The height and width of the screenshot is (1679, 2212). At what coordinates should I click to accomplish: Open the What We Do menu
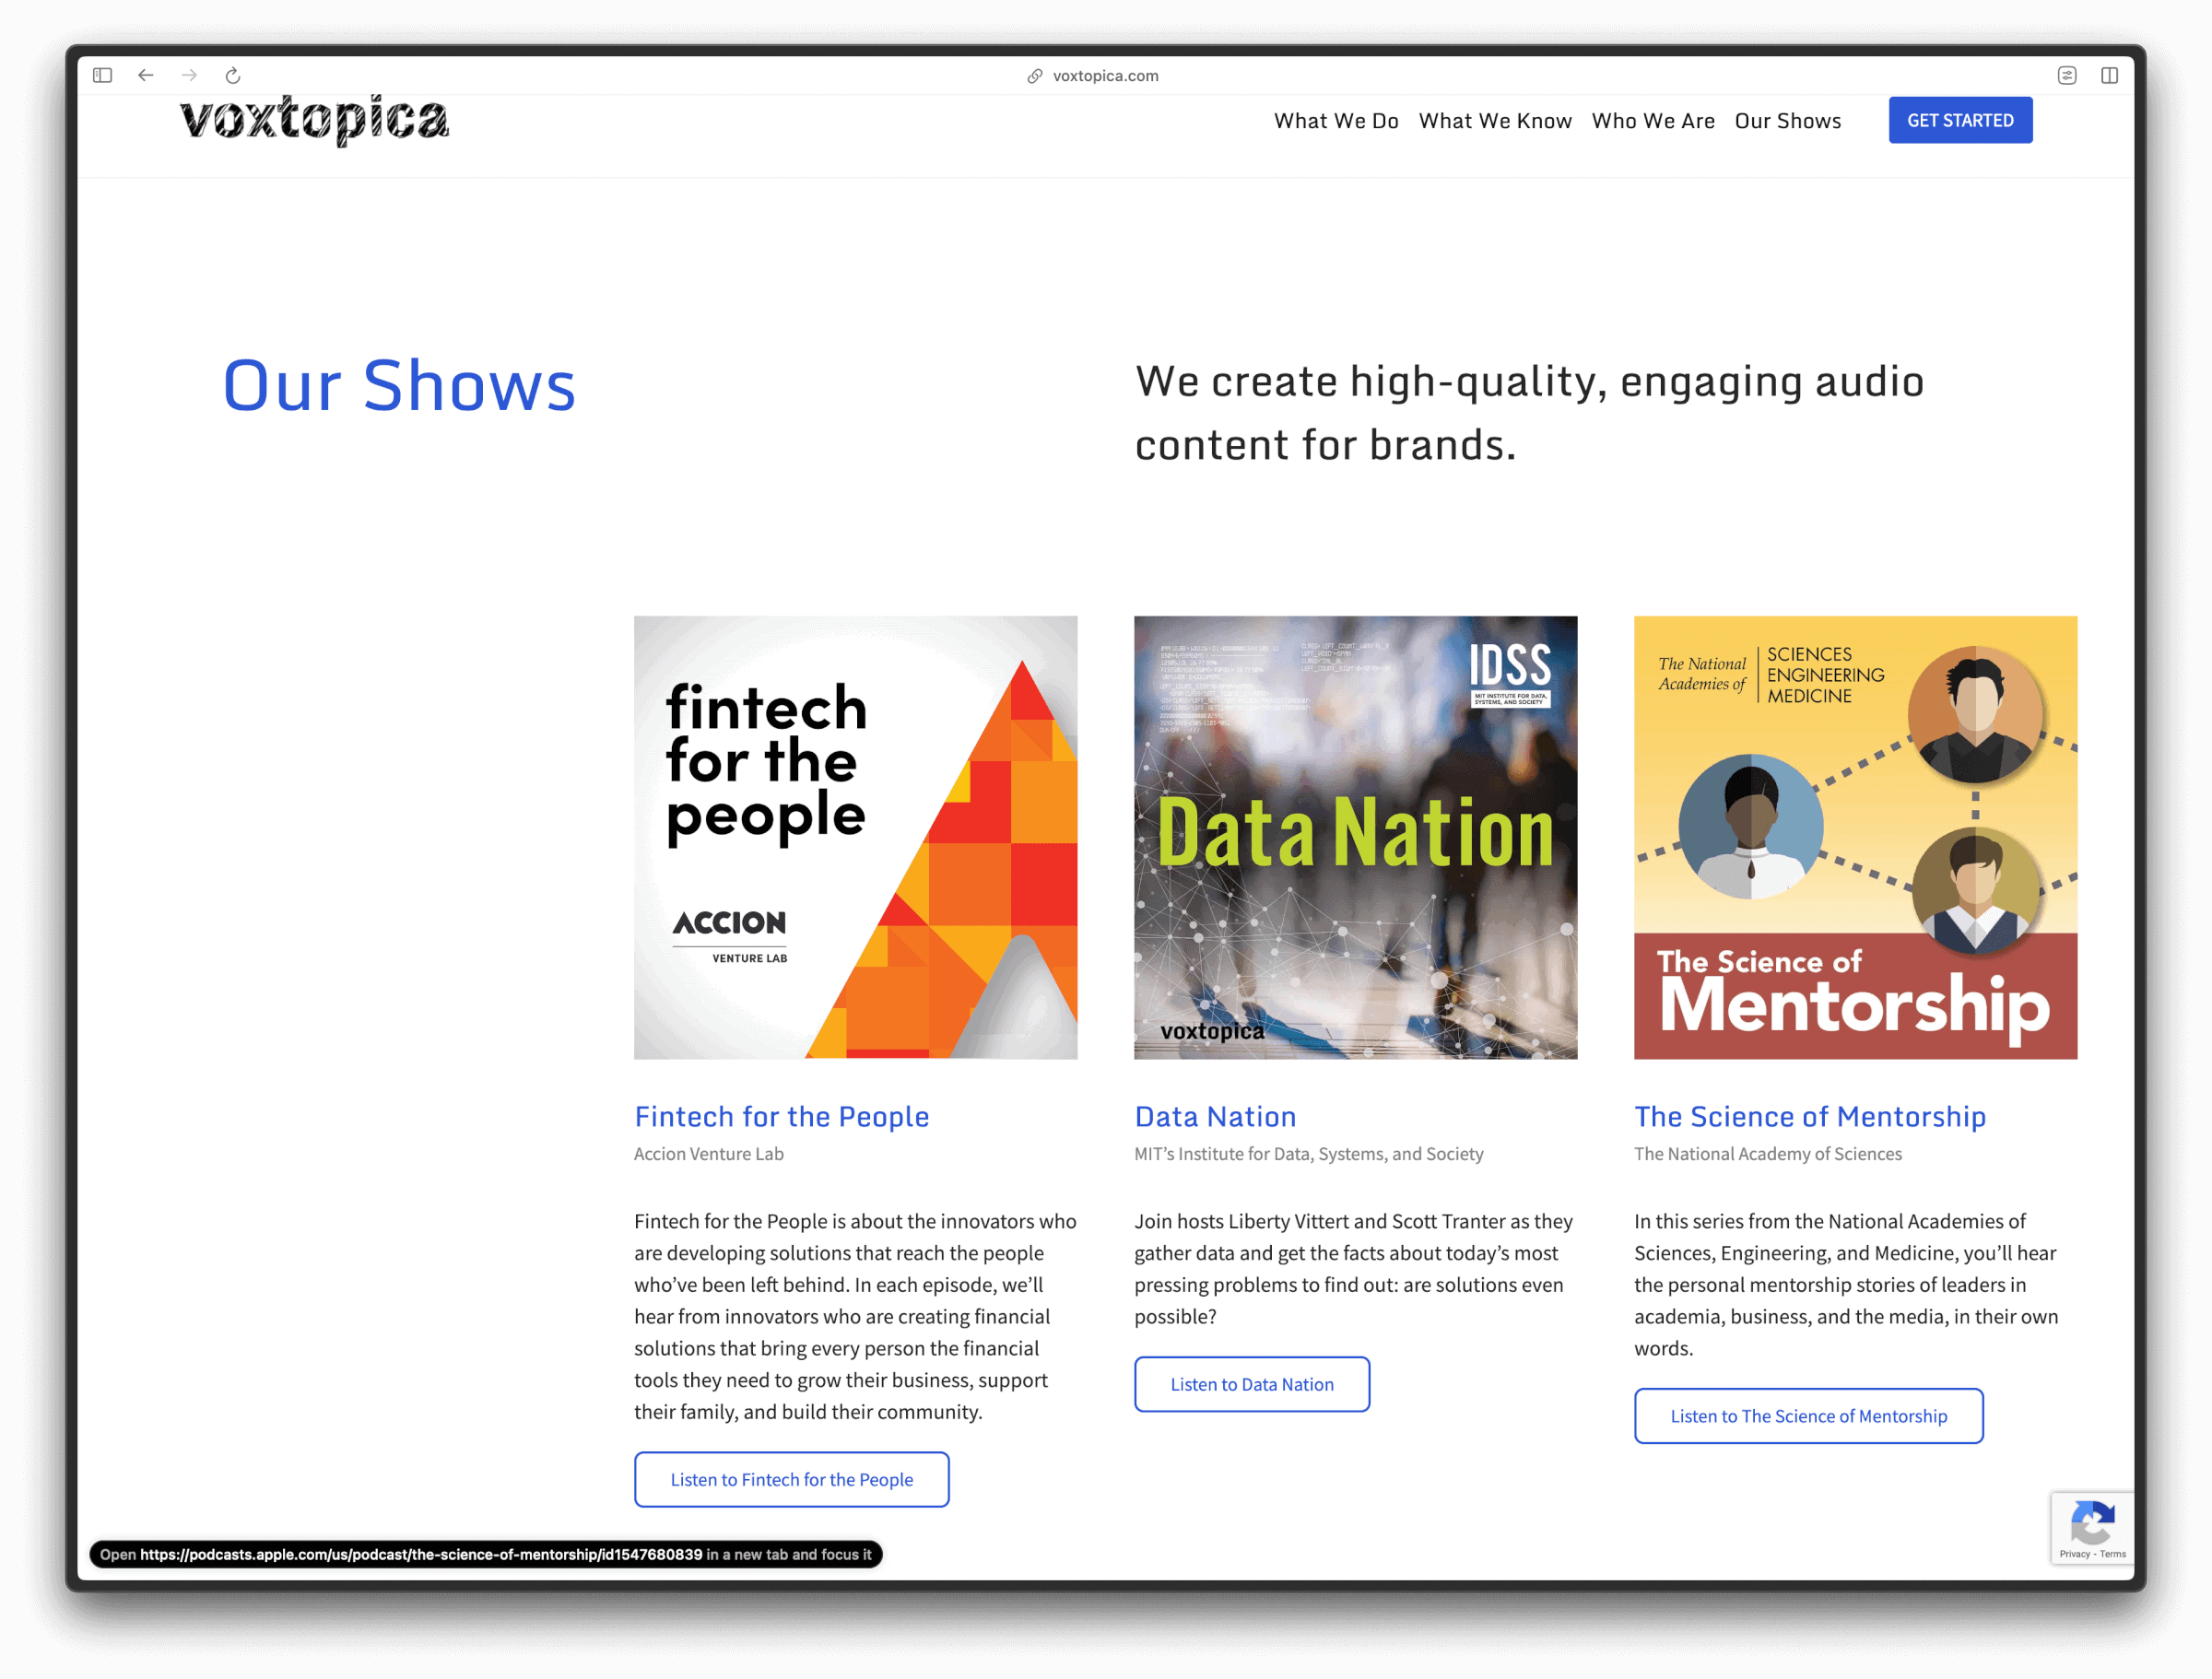pyautogui.click(x=1336, y=121)
